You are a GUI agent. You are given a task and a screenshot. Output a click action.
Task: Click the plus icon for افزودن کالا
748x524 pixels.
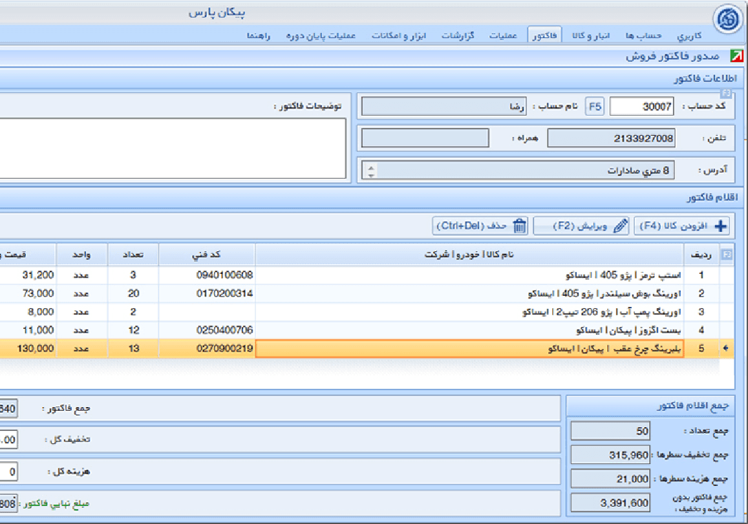pos(721,226)
